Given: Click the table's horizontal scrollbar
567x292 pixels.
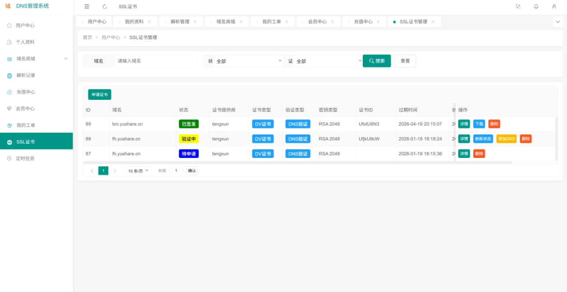Looking at the screenshot, I should point(297,163).
